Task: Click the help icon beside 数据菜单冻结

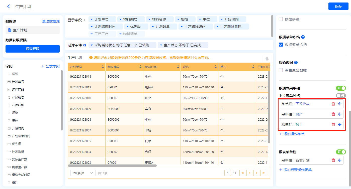Action: click(303, 37)
